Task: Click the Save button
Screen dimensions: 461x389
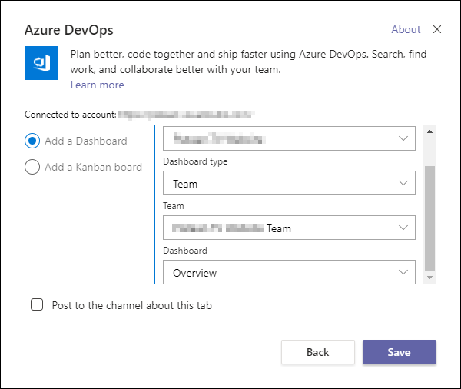Action: pos(400,352)
